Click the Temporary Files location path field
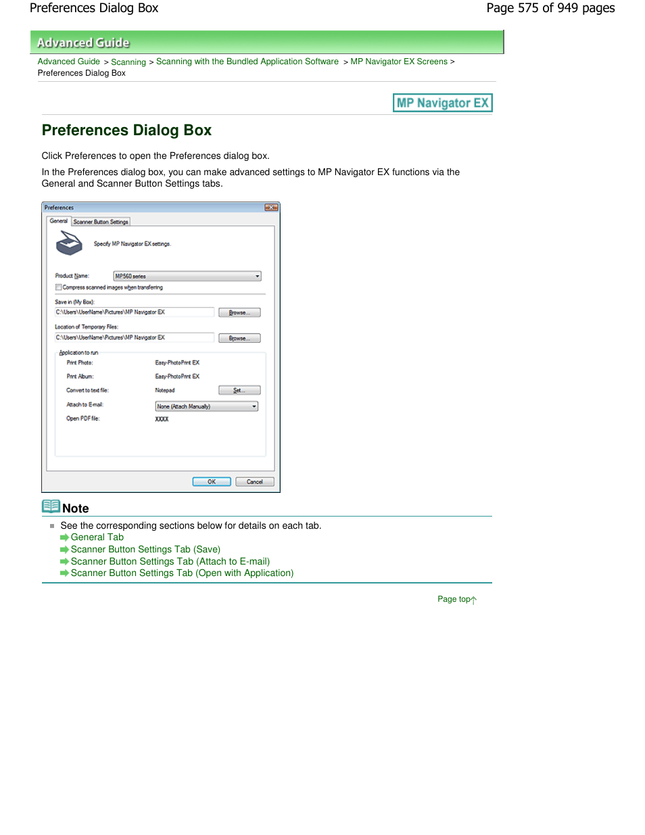645x835 pixels. click(x=135, y=337)
